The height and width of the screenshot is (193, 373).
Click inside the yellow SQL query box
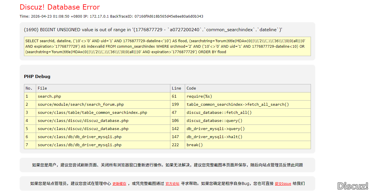coord(167,47)
